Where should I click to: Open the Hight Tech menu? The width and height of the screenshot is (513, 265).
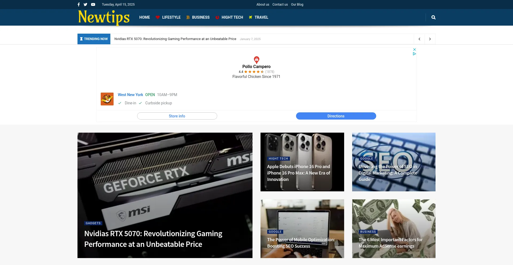pos(229,17)
